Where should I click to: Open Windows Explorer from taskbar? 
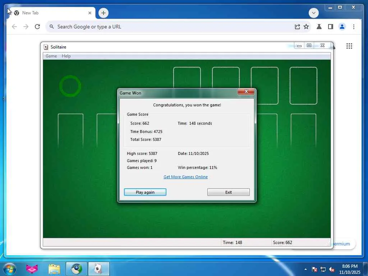54,269
